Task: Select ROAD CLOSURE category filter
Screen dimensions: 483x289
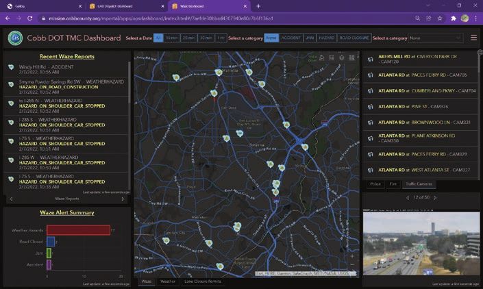Action: point(354,38)
